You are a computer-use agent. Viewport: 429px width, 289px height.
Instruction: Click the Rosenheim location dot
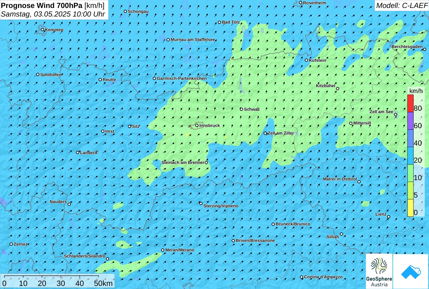[301, 3]
